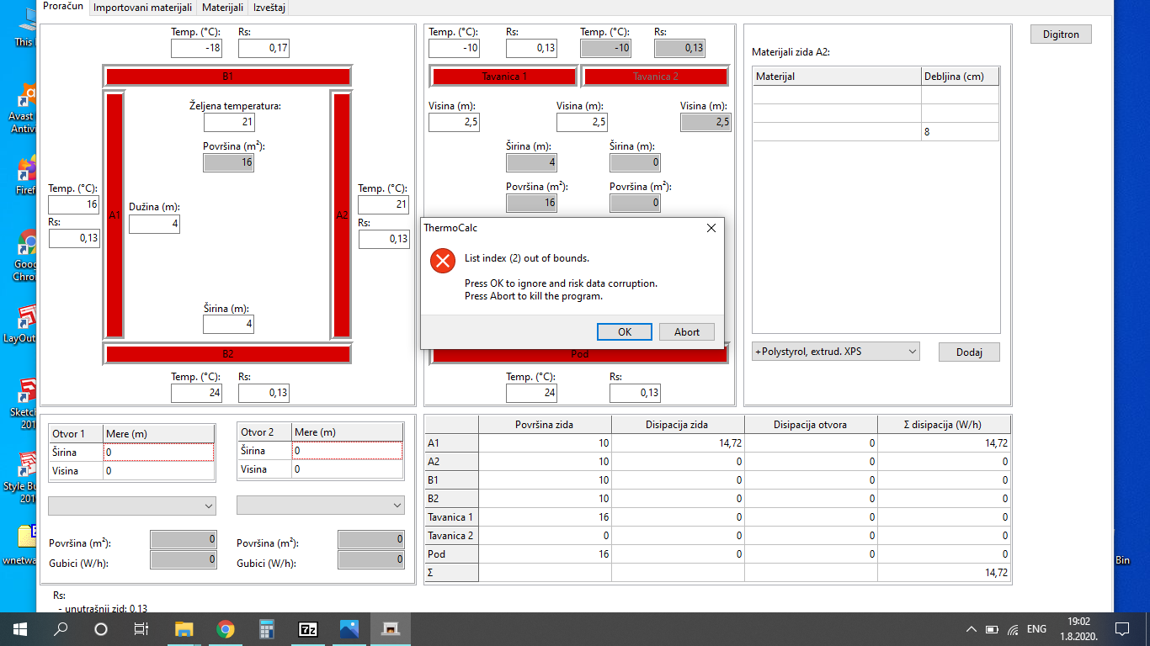1150x646 pixels.
Task: Click the ThermoCalc app icon in the taskbar
Action: (x=391, y=628)
